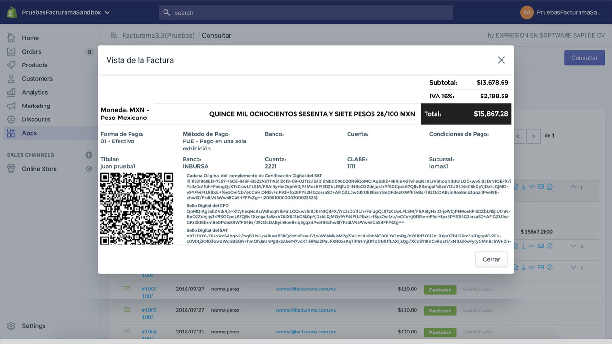Image resolution: width=612 pixels, height=344 pixels.
Task: Open the norma@facturama.com.mx email link
Action: (306, 289)
